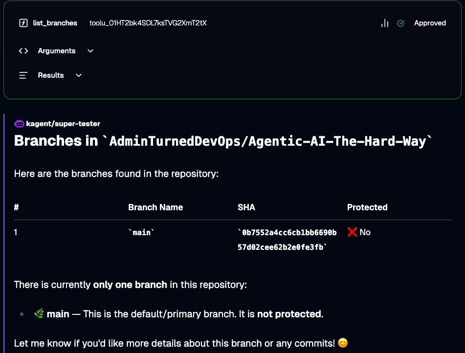Click the red X in Protected column
Image resolution: width=465 pixels, height=353 pixels.
coord(352,232)
